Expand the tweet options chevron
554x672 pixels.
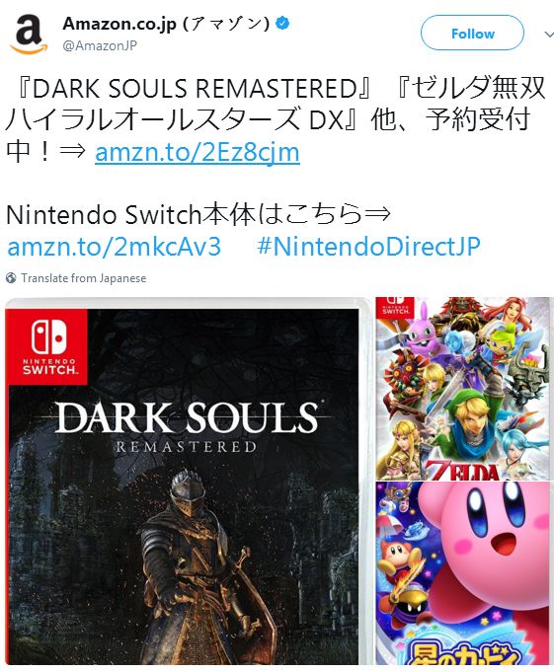pos(548,35)
